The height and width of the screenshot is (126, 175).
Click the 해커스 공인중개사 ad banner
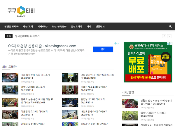coord(148,62)
